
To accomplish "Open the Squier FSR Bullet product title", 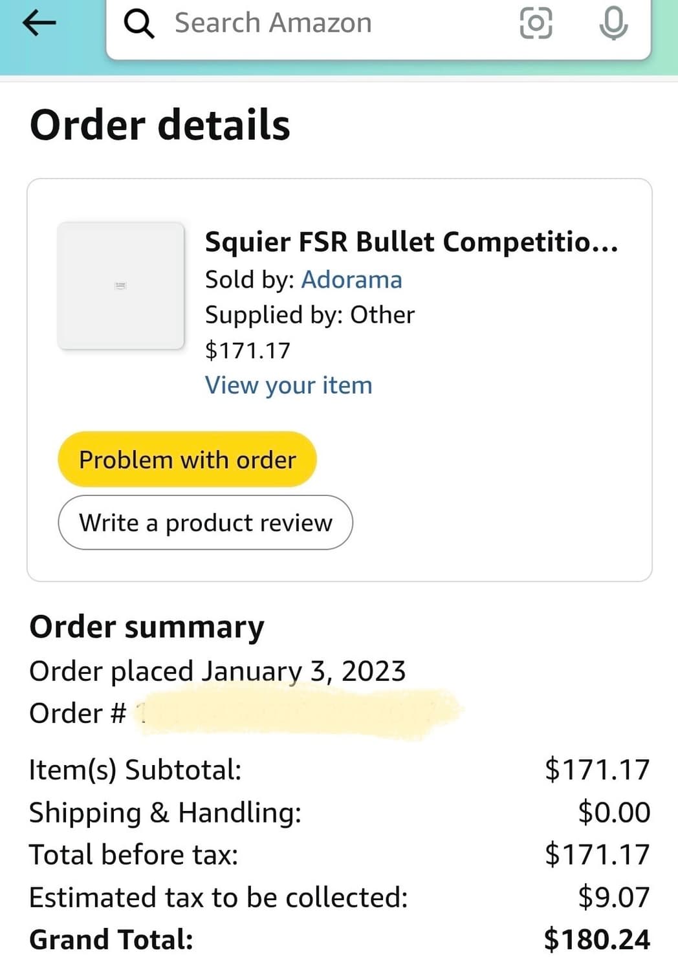I will point(411,242).
